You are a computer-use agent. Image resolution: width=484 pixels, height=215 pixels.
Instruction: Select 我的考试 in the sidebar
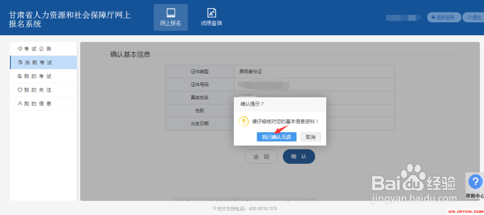pos(44,77)
